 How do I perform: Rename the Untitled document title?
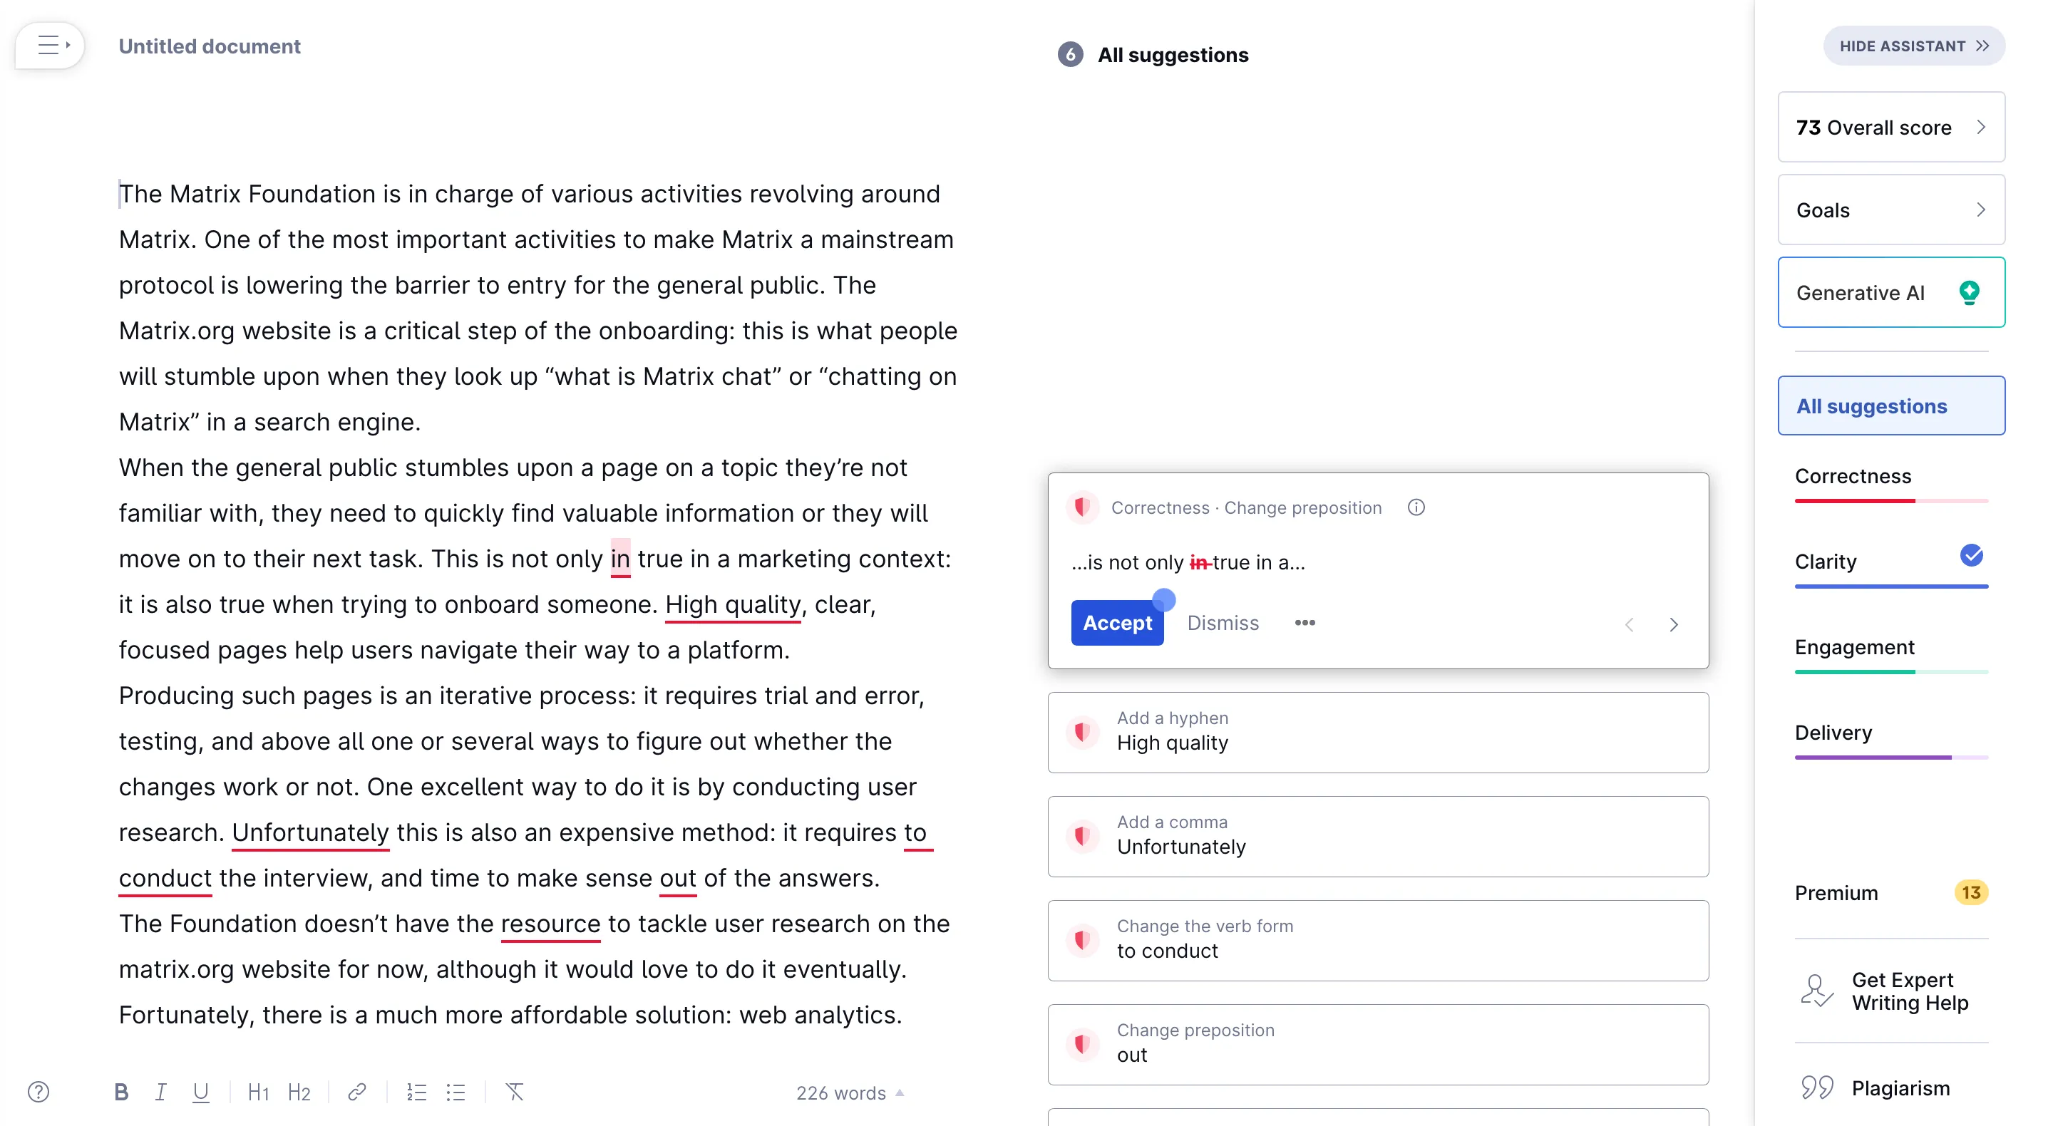[x=210, y=46]
